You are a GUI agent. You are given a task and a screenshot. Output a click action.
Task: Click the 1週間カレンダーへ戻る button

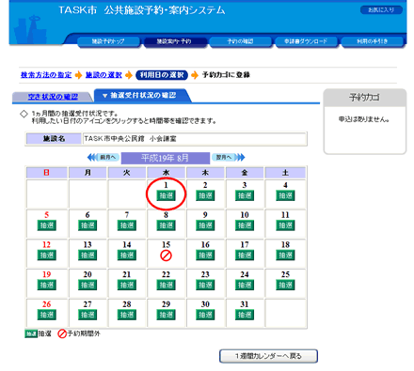pyautogui.click(x=268, y=356)
